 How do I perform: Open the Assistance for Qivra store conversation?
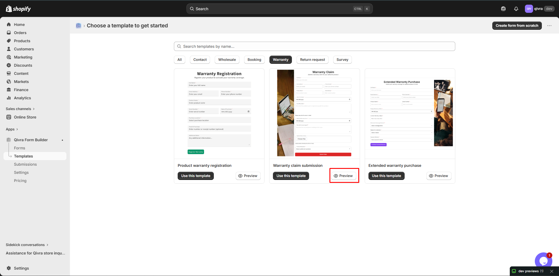click(36, 253)
